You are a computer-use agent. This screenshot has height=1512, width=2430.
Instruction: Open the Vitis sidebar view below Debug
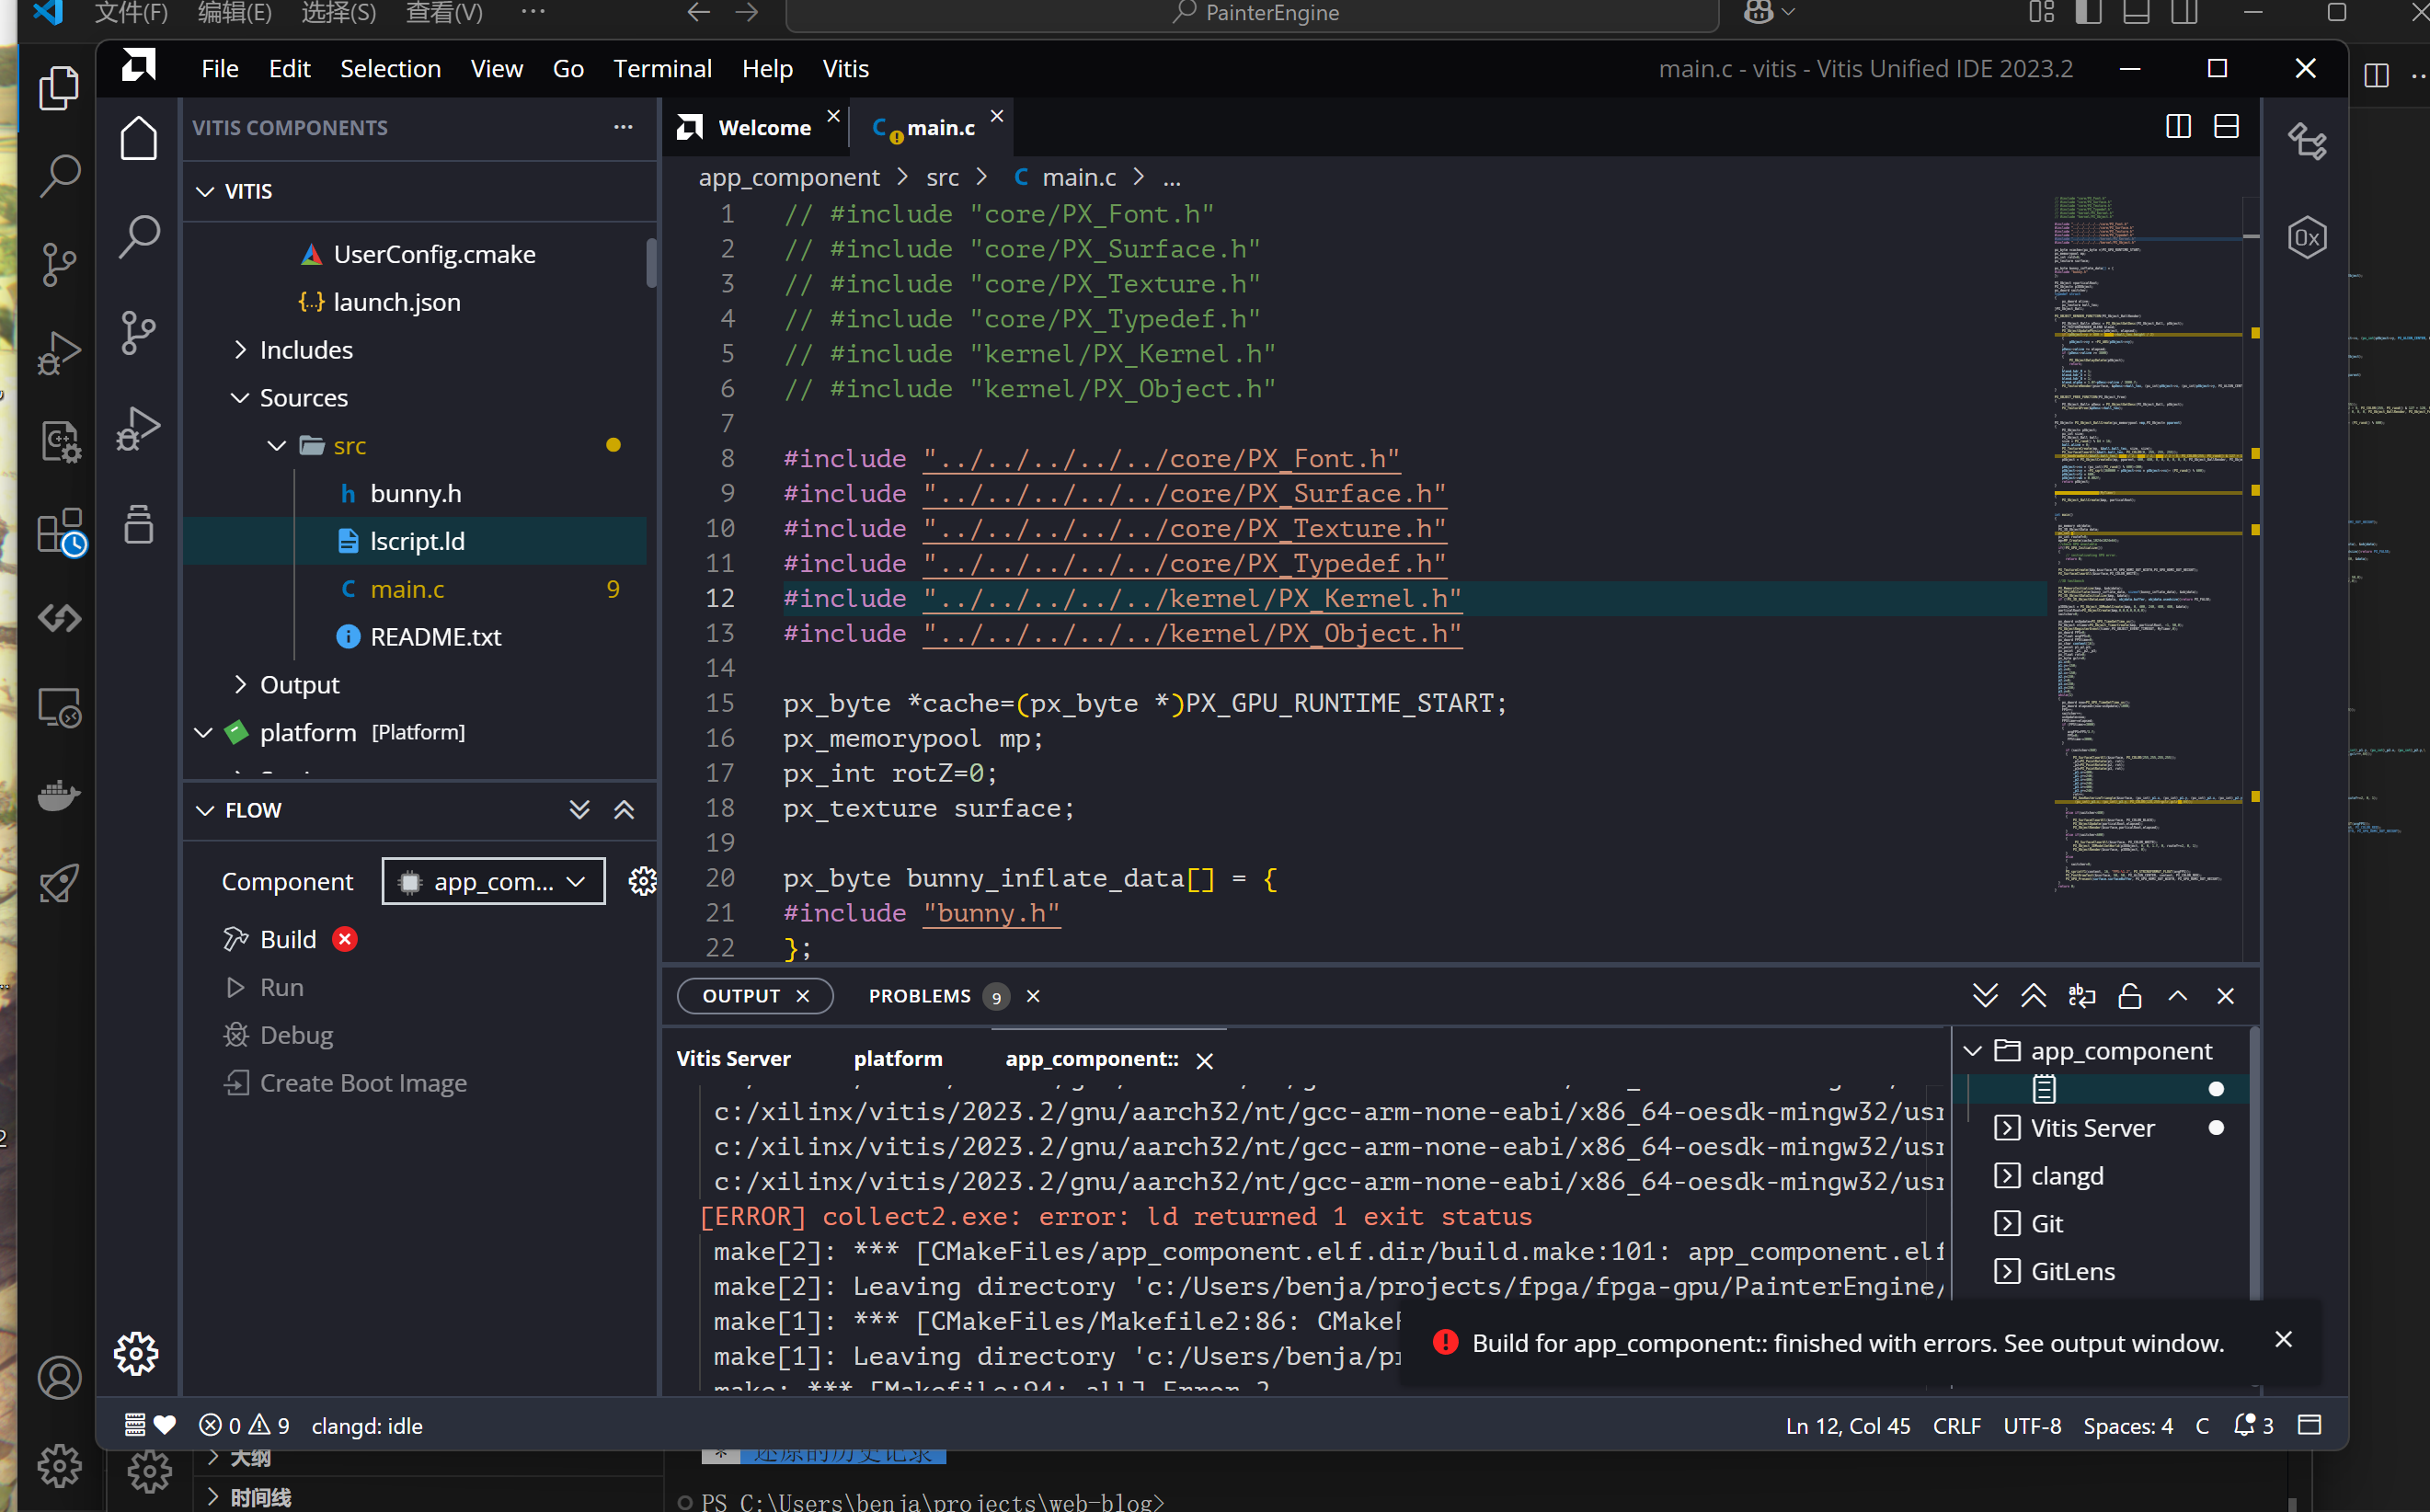click(x=139, y=524)
